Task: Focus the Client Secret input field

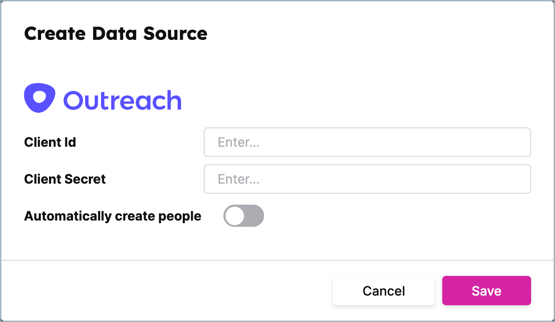Action: pyautogui.click(x=367, y=179)
